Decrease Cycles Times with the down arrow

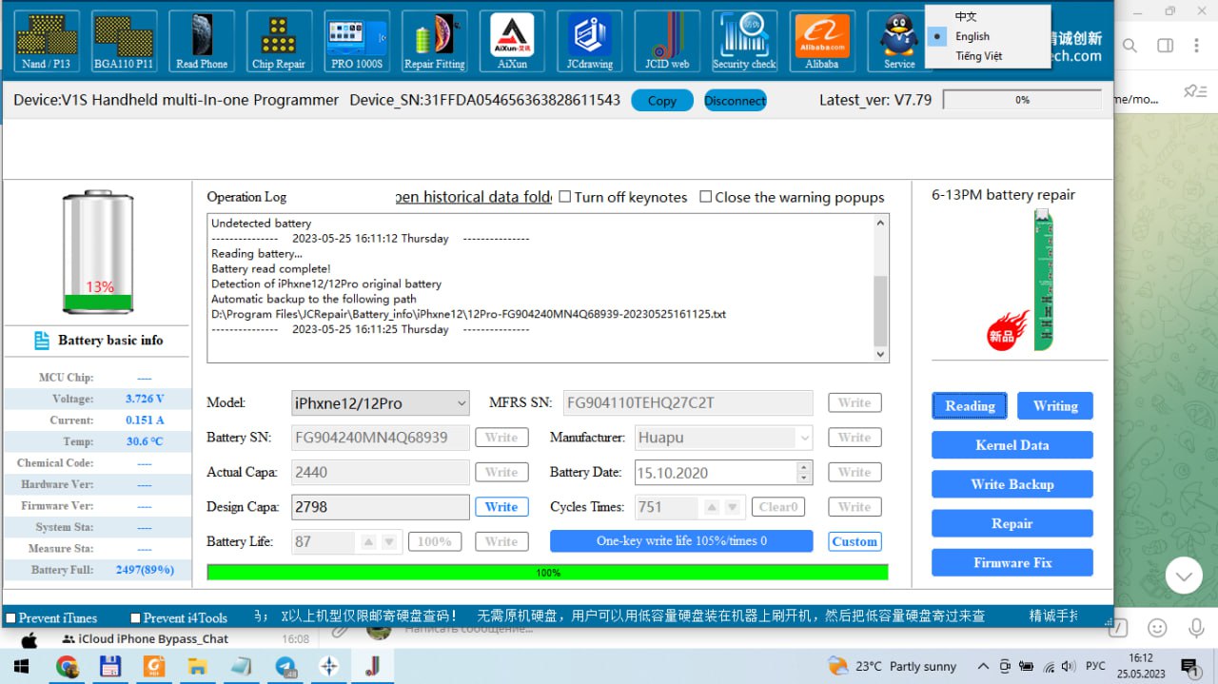(732, 507)
